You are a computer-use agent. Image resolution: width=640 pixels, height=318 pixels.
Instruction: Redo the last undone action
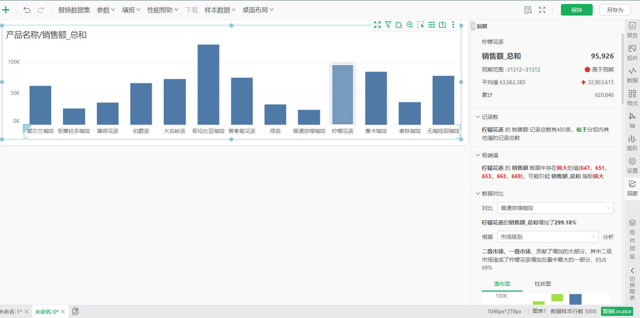(41, 10)
